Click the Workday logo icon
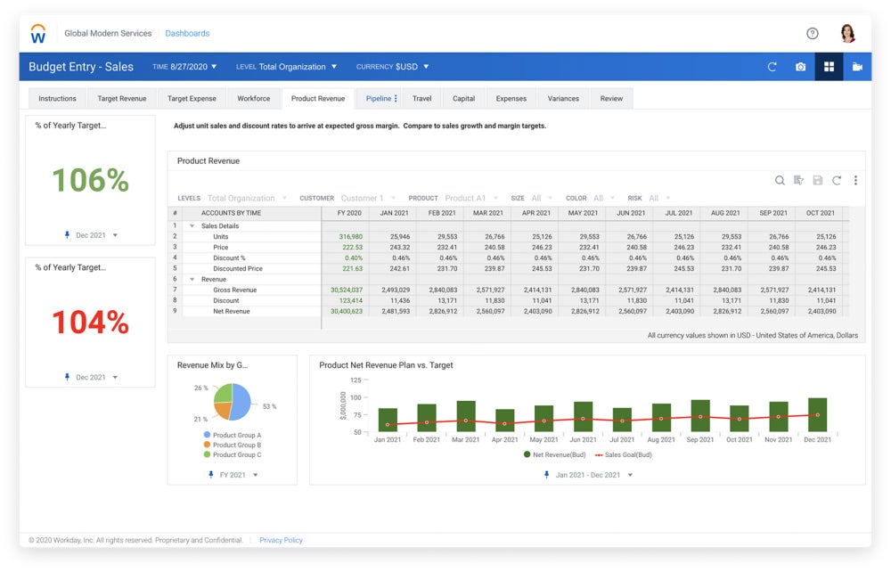Viewport: 891px width, 572px height. pos(37,34)
